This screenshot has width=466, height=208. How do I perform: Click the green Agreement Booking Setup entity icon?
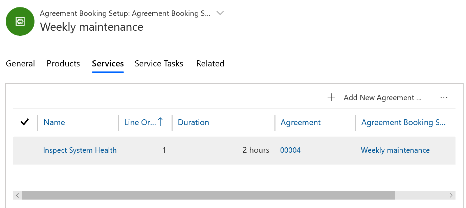tap(20, 21)
